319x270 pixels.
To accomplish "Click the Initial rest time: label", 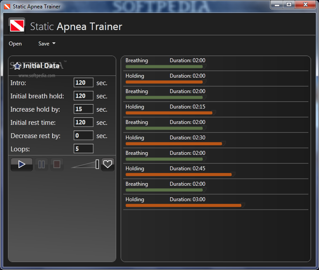I will pos(33,123).
